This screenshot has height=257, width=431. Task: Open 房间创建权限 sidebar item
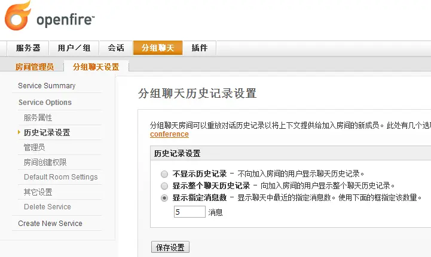tap(45, 162)
